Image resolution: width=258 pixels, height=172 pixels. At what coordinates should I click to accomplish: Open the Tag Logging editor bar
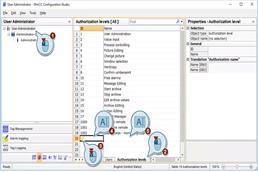[x=37, y=148]
